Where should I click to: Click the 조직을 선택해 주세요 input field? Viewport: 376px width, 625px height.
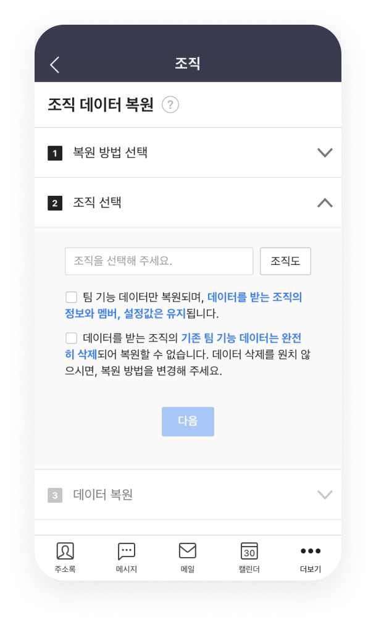(159, 261)
